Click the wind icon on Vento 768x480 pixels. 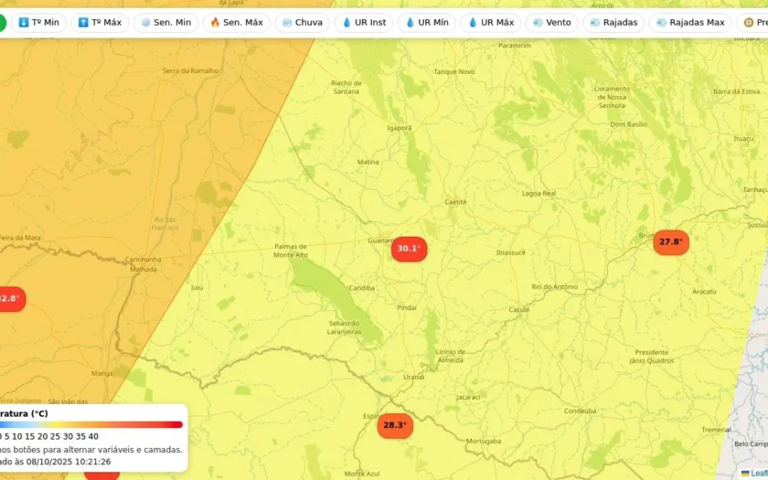pos(538,23)
